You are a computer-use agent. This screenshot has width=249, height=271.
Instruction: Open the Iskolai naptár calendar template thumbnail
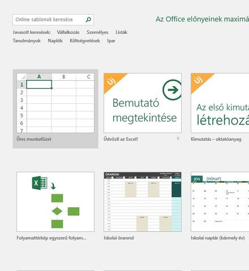[x=220, y=202]
